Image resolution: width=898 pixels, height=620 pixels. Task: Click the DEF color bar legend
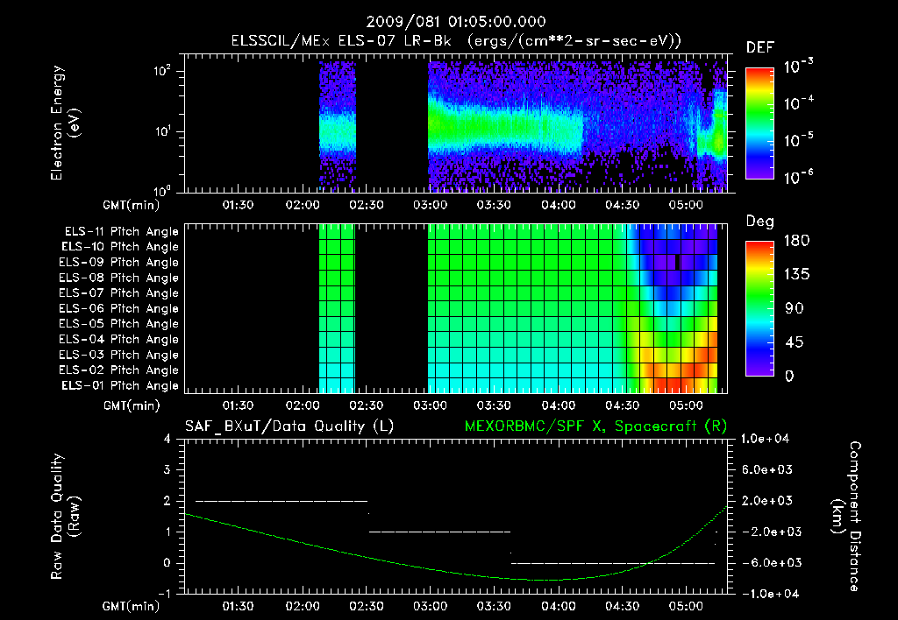[x=759, y=123]
